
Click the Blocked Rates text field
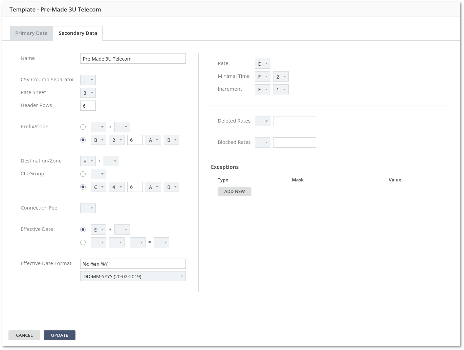[x=294, y=143]
